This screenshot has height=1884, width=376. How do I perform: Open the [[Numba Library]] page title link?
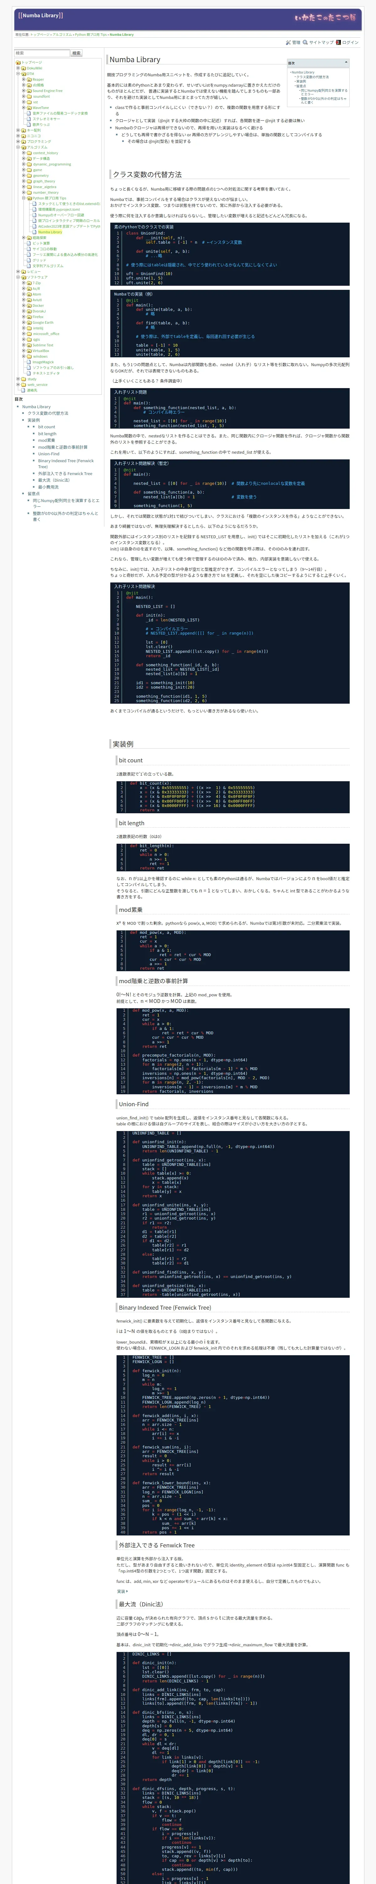[41, 15]
